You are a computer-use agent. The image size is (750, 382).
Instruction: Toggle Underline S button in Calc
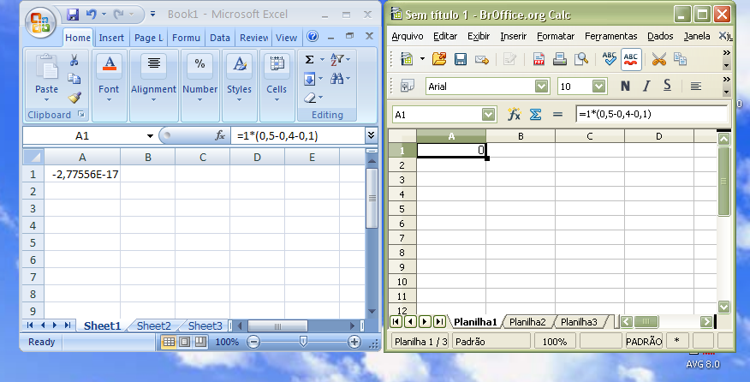(x=667, y=87)
